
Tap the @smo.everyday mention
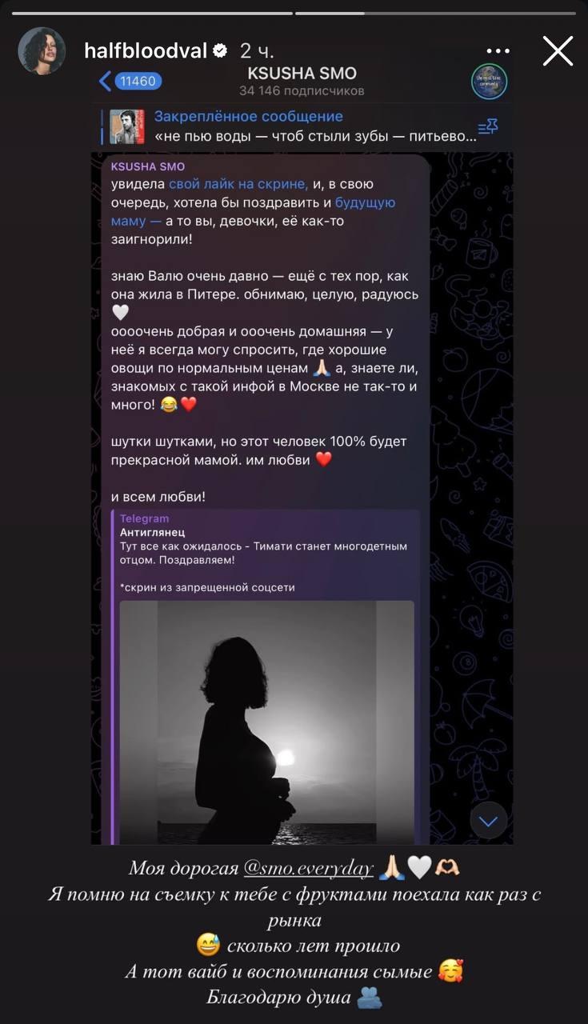point(308,869)
